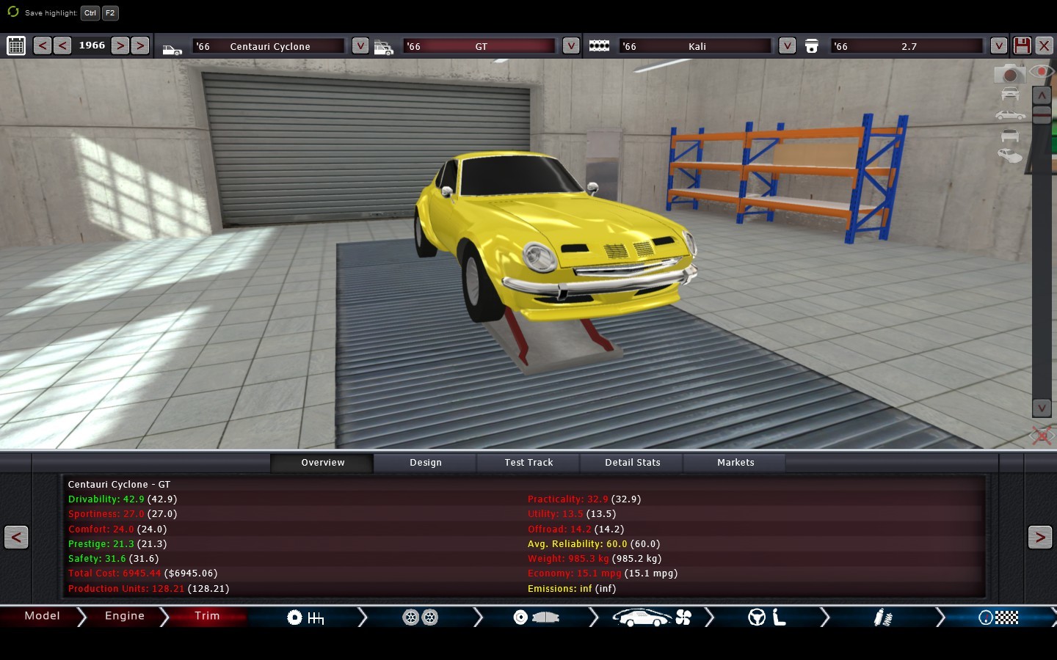
Task: Open the Markets tab
Action: [735, 463]
